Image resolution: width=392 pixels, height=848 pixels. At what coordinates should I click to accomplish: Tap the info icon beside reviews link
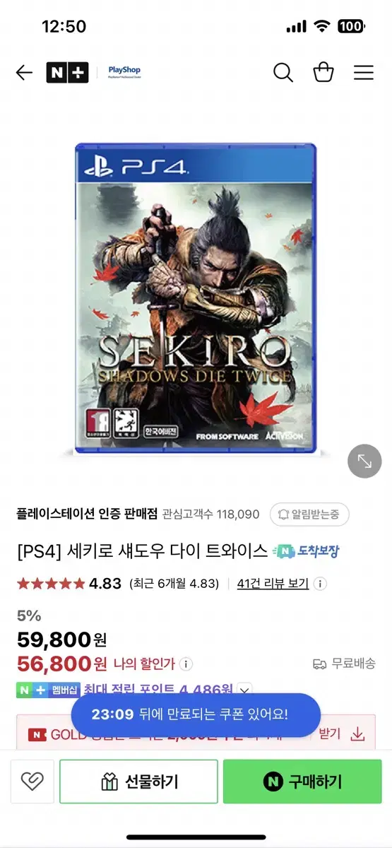[320, 584]
